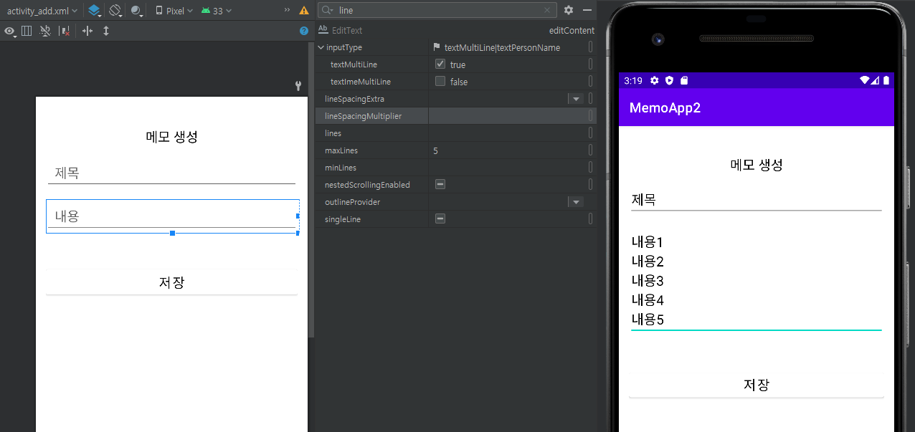Tap the 메모 생성 heading in the emulator
Viewport: 915px width, 432px height.
[757, 165]
